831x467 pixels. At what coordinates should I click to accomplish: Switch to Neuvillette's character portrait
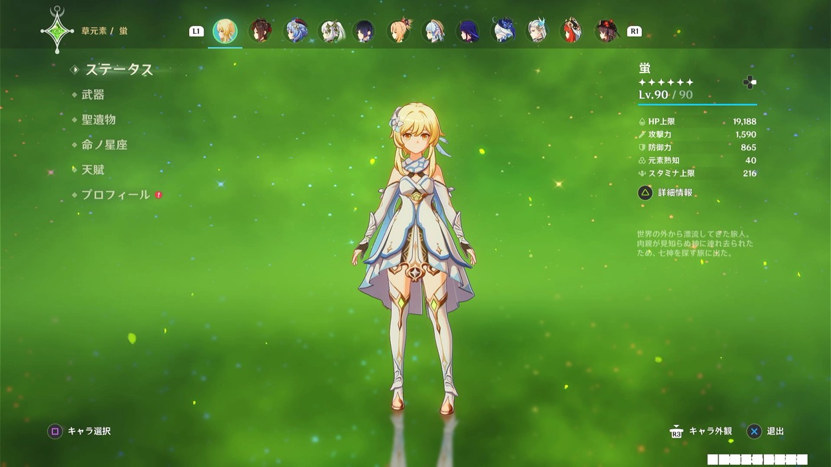537,31
